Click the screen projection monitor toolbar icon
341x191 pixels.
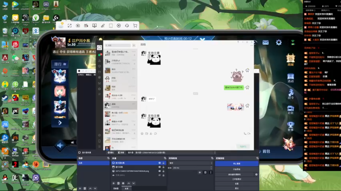pos(94,25)
